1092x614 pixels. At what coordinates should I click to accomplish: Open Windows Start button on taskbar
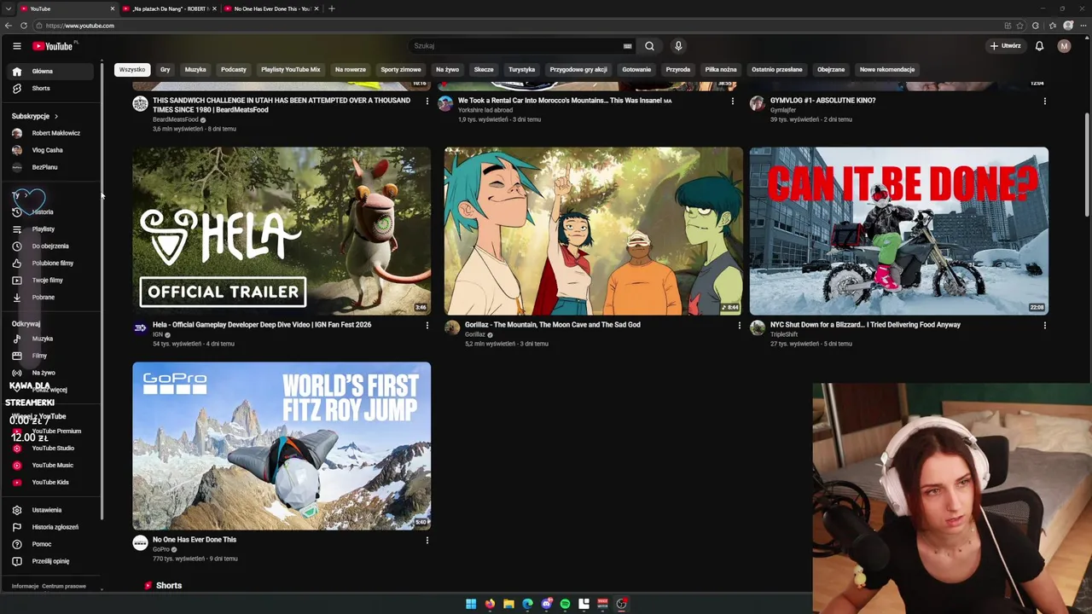click(471, 604)
